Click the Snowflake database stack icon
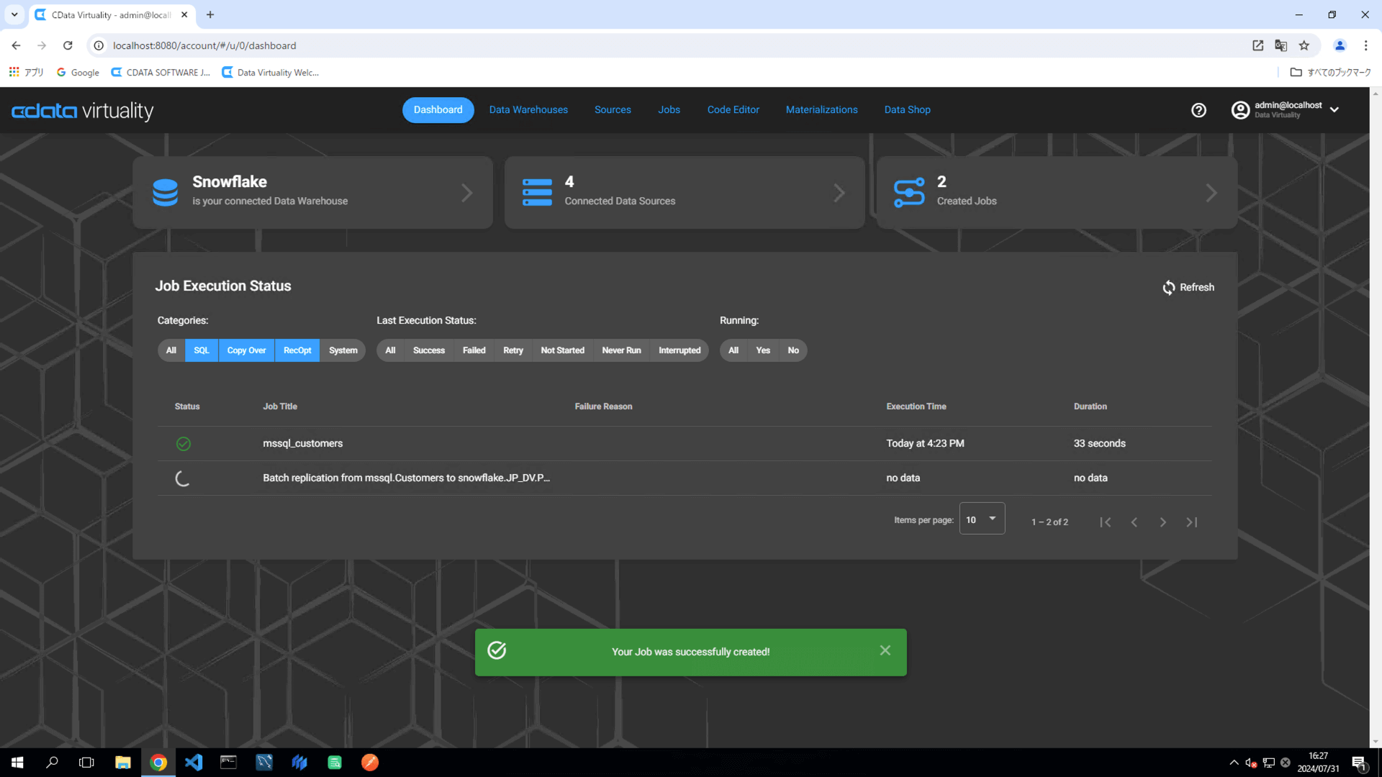1382x777 pixels. [x=165, y=192]
